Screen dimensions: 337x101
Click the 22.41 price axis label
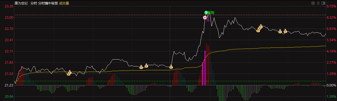(x=9, y=40)
